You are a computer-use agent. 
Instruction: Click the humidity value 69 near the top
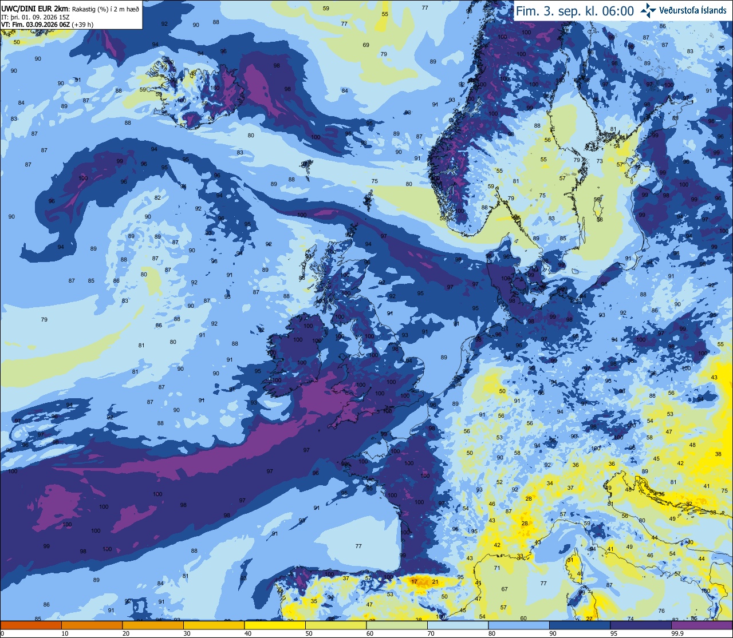(366, 45)
